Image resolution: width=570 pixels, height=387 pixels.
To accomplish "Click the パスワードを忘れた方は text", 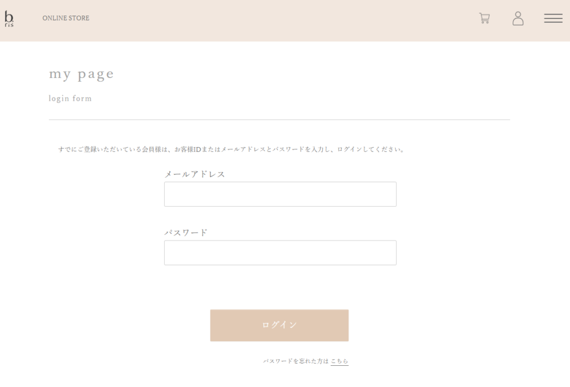I will [x=296, y=361].
